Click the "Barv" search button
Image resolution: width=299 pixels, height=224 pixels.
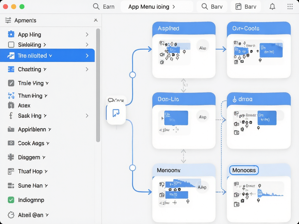(x=212, y=7)
